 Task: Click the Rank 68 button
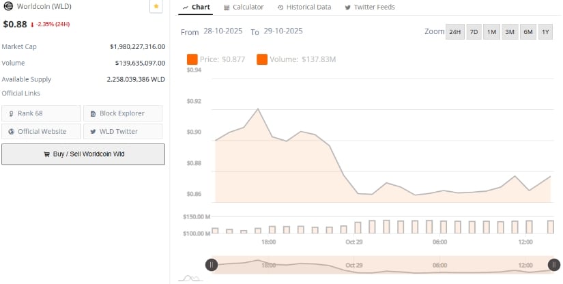click(41, 113)
